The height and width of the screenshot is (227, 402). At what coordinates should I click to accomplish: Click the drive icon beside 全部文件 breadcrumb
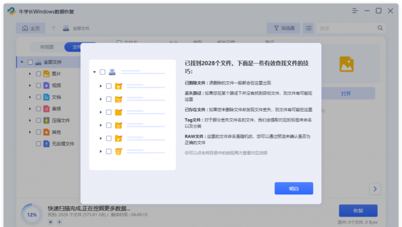(66, 28)
